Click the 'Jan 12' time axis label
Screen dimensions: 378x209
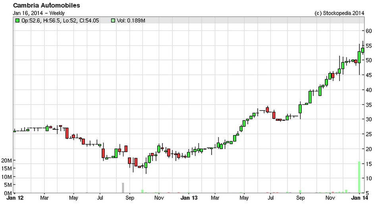tap(15, 198)
